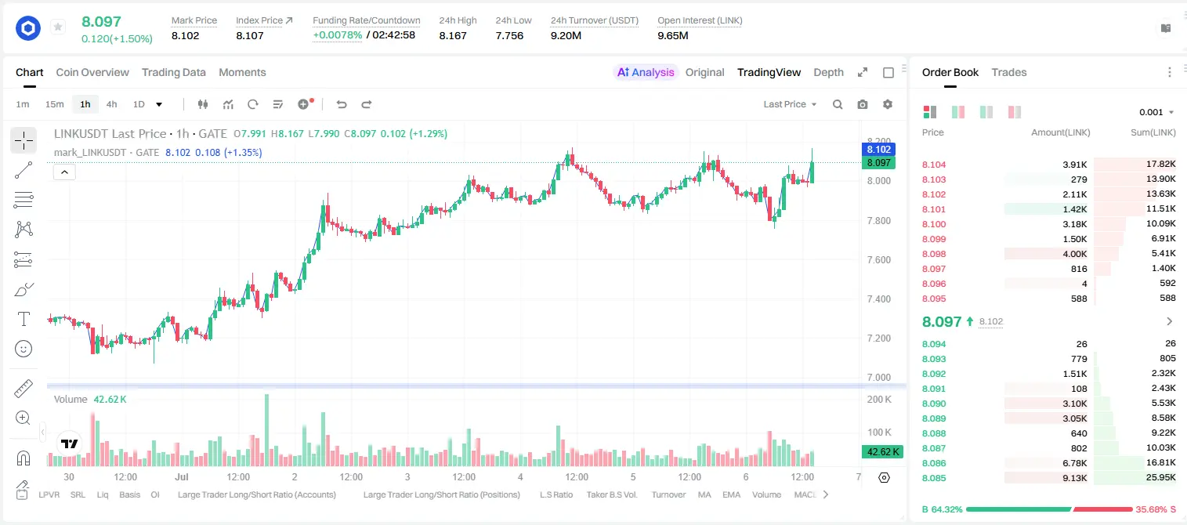Expand more timeframes arrow after 1D
1187x525 pixels.
(x=159, y=104)
